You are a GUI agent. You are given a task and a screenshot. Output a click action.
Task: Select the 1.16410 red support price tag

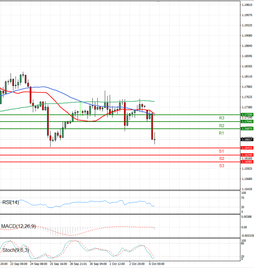coord(247,148)
